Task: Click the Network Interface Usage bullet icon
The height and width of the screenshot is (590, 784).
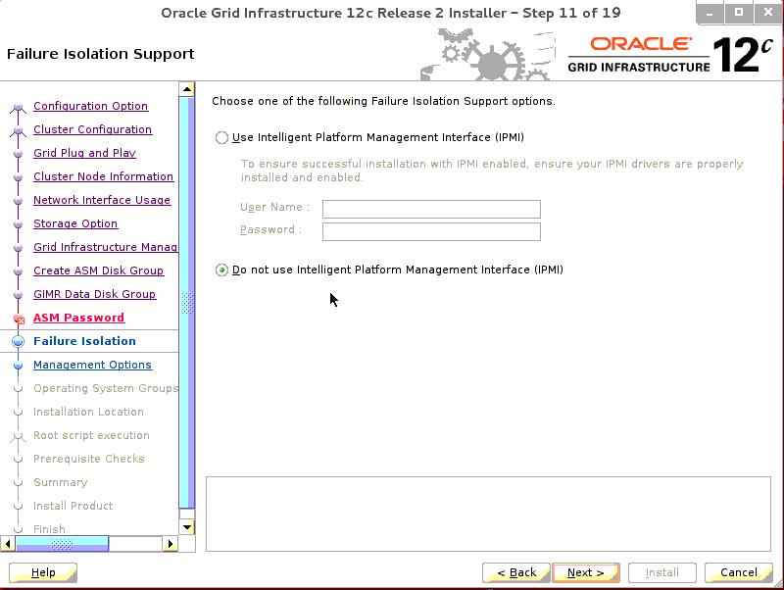Action: pos(18,201)
